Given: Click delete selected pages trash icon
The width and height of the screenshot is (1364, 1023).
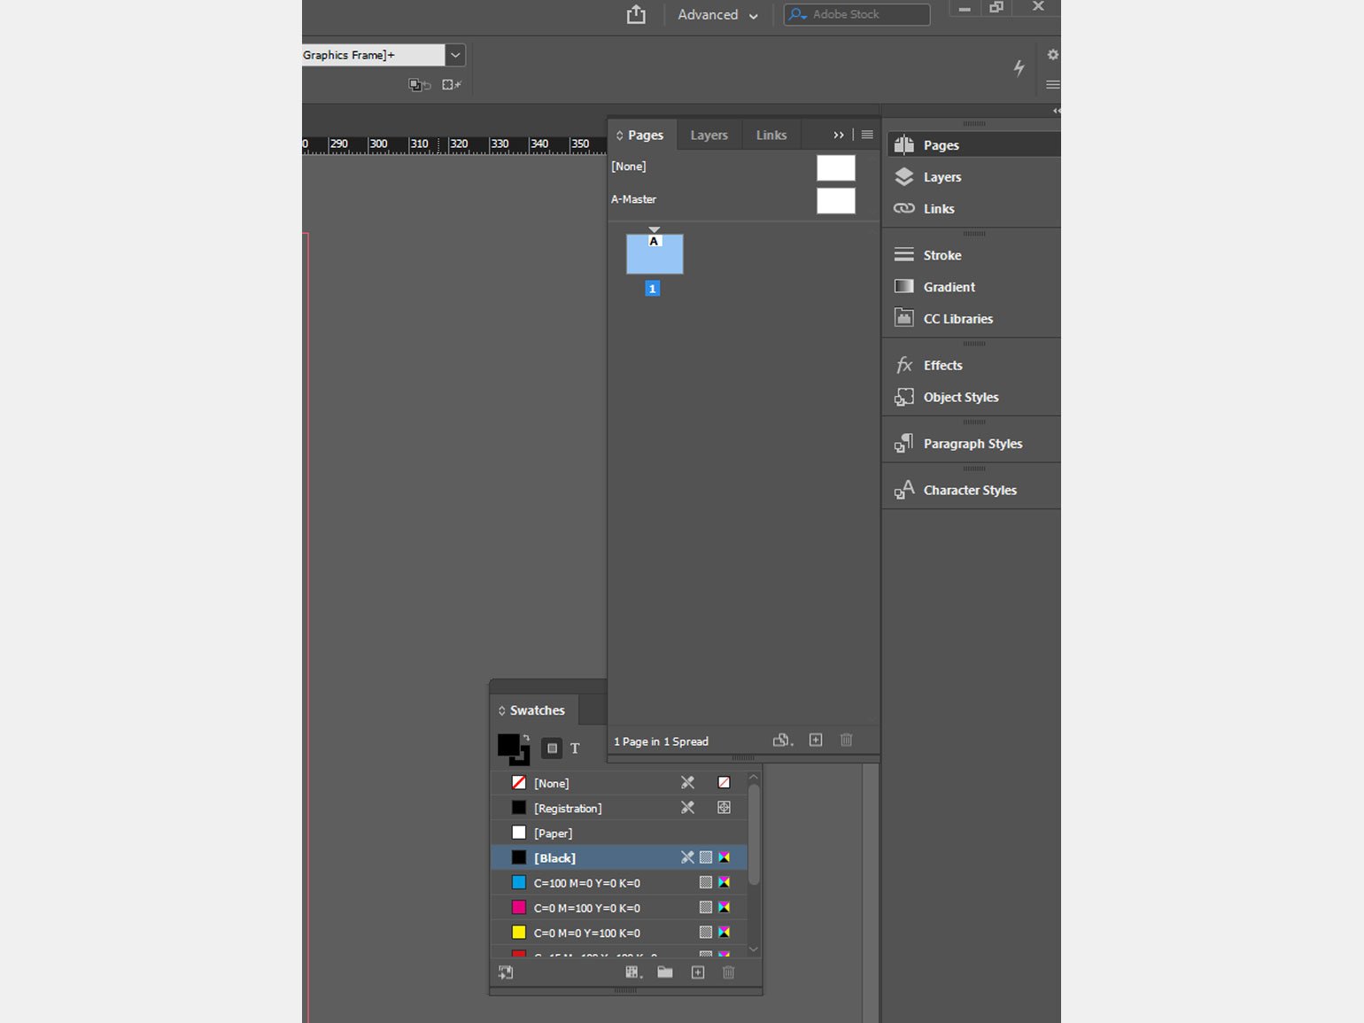Looking at the screenshot, I should (x=846, y=740).
